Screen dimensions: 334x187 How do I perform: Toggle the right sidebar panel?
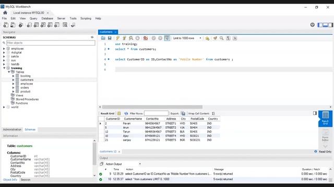pos(330,25)
